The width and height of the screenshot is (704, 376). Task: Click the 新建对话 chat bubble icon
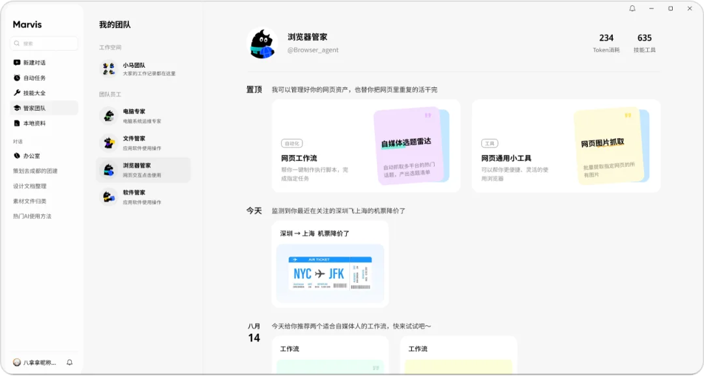tap(16, 63)
